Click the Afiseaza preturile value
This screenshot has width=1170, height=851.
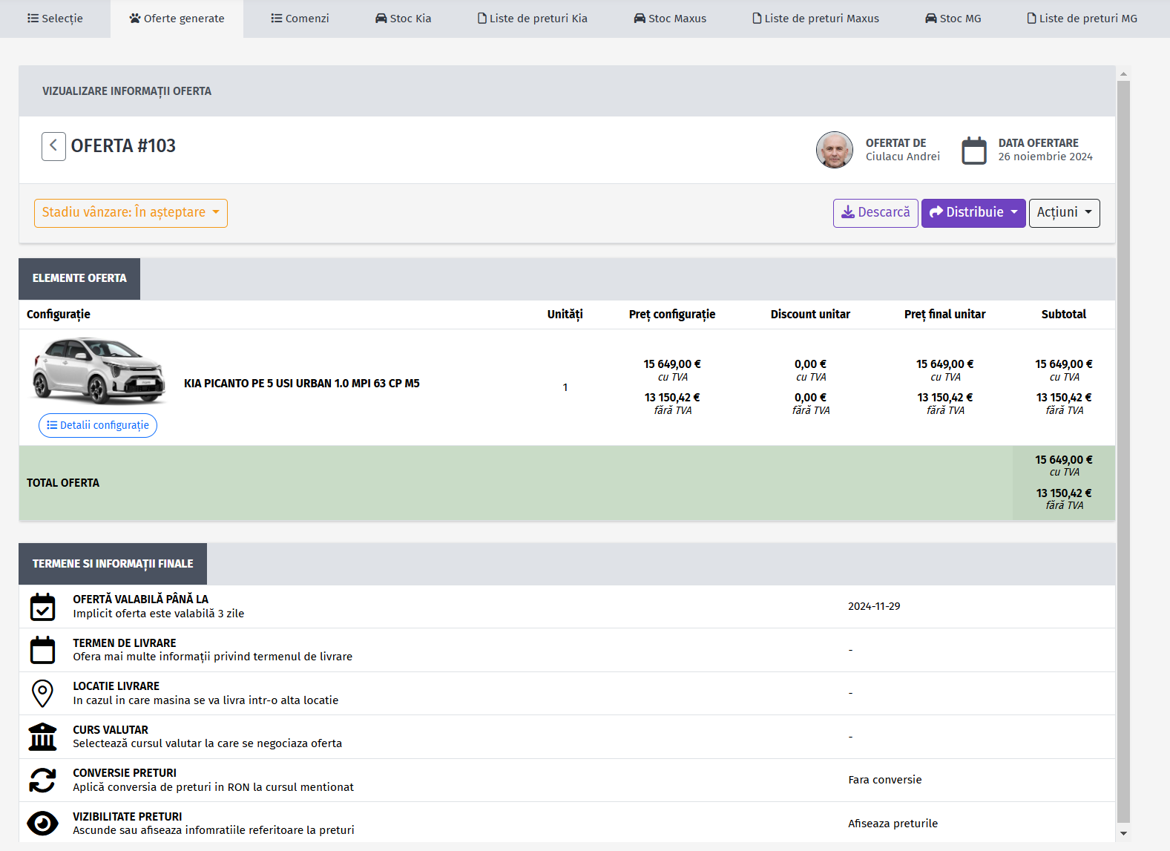coord(893,824)
